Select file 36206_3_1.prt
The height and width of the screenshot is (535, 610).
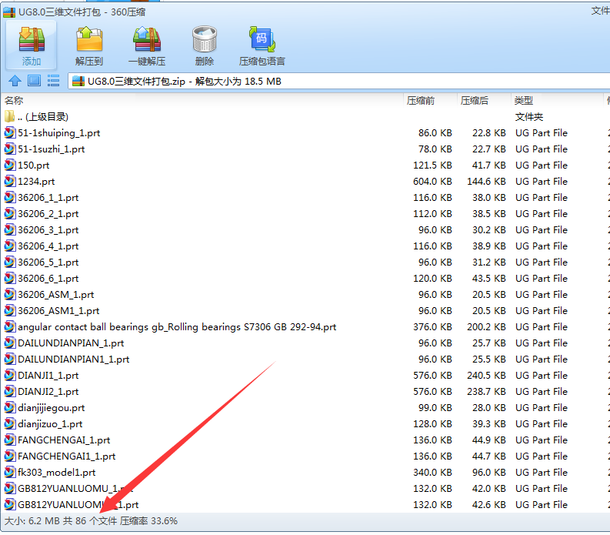48,229
